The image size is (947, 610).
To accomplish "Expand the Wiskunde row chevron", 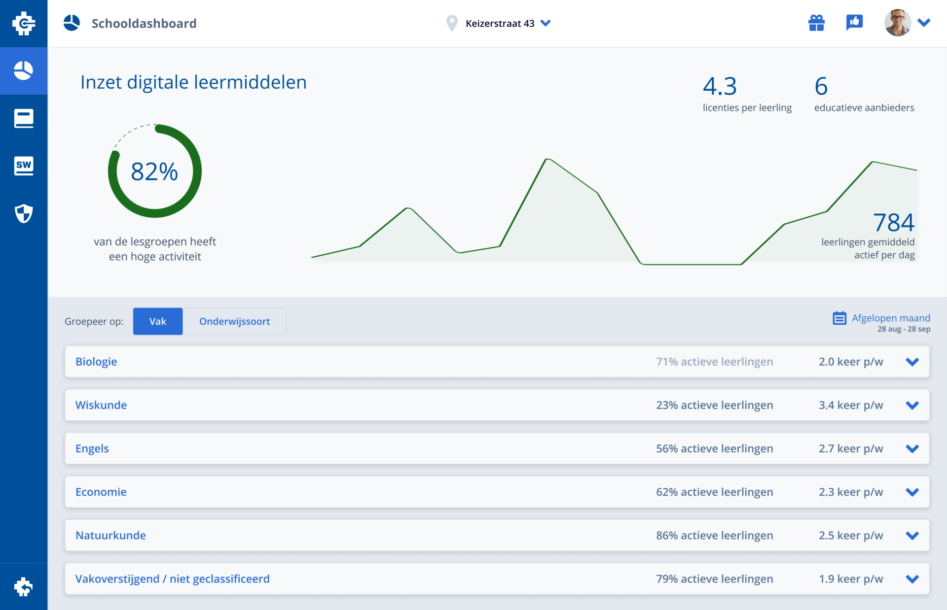I will 912,405.
